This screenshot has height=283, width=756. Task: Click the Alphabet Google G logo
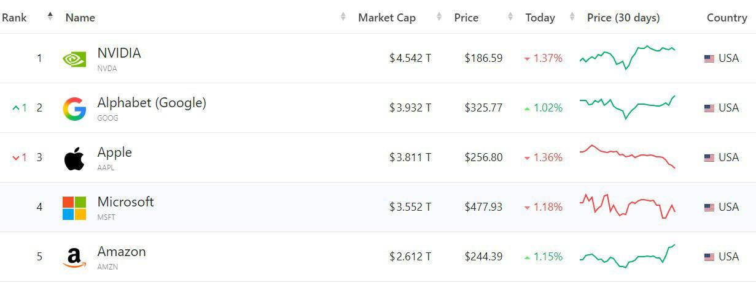pyautogui.click(x=74, y=109)
